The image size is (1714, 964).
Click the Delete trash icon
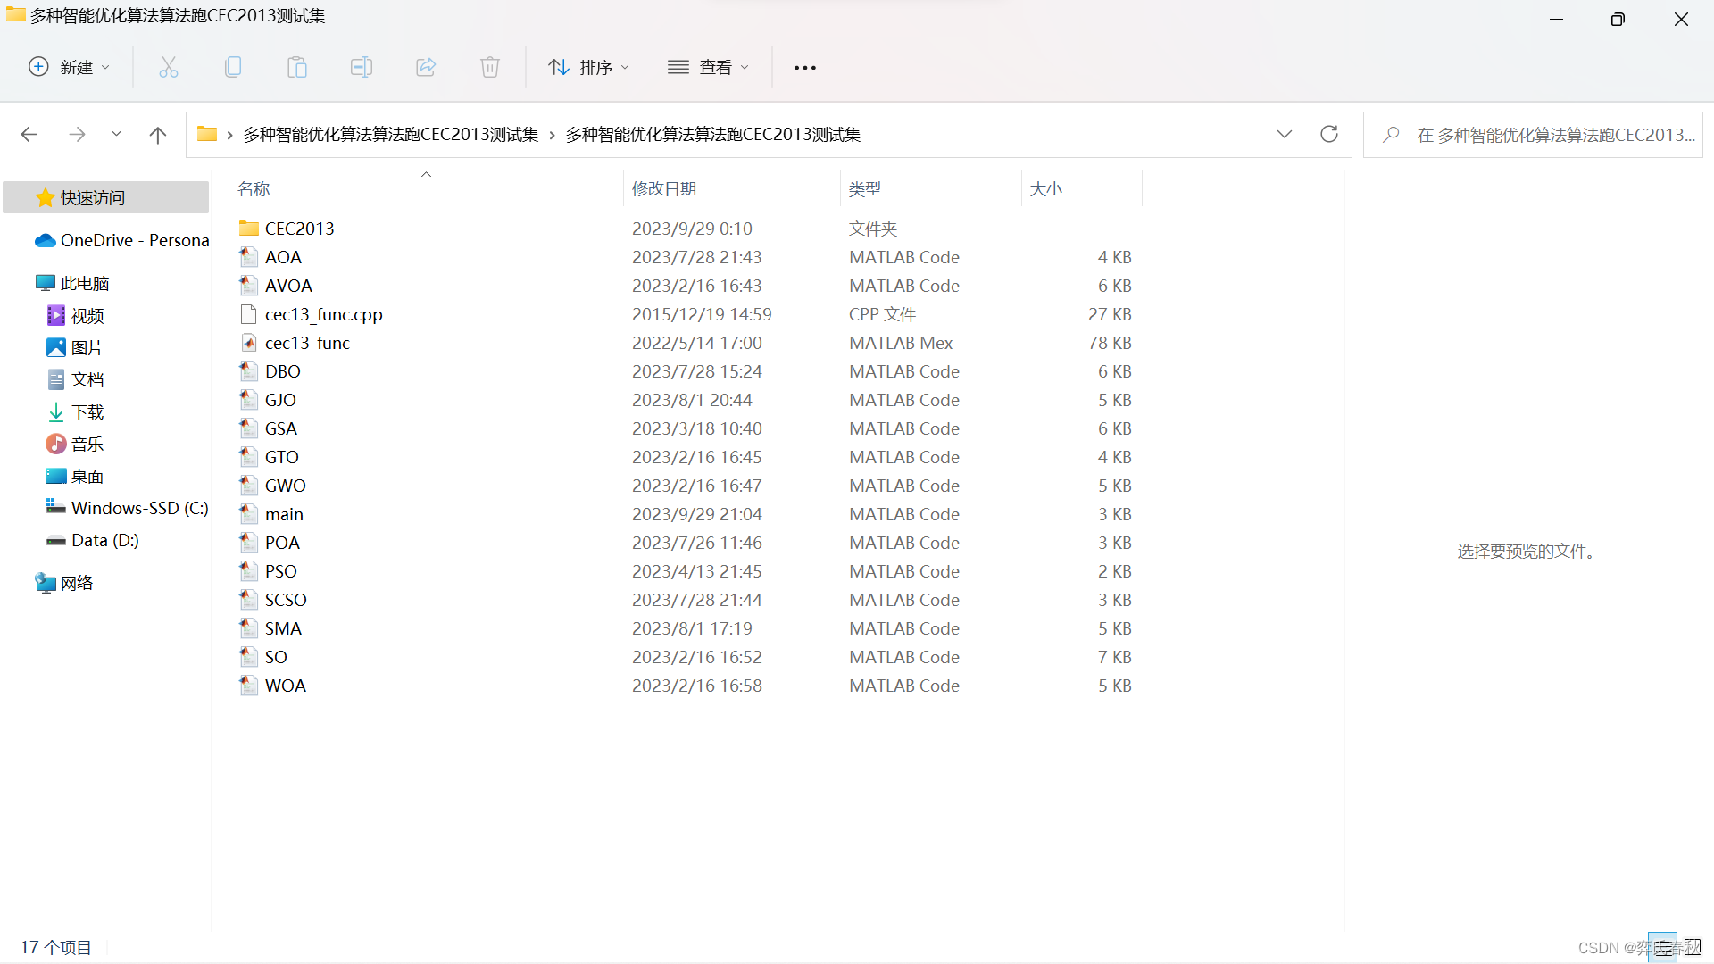coord(490,67)
